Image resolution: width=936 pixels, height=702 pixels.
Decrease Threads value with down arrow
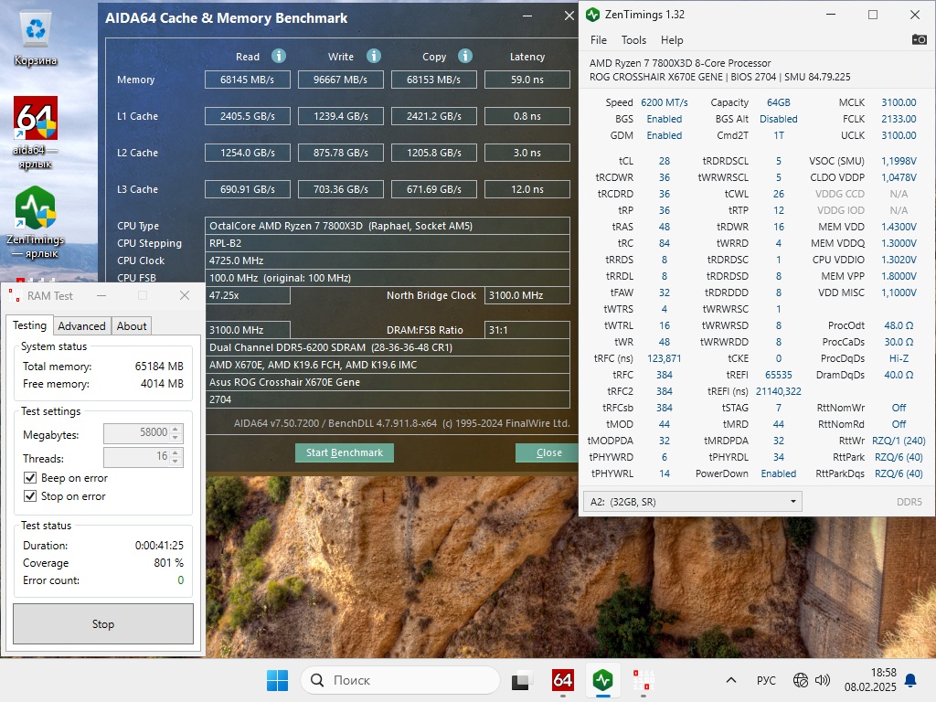[x=175, y=462]
